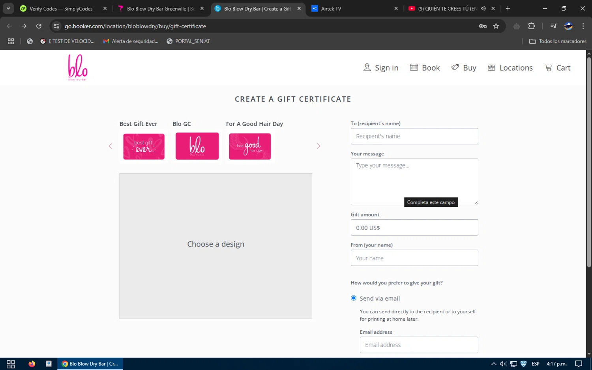Screen dimensions: 592x370
Task: Open the Buy menu in header
Action: pos(464,68)
